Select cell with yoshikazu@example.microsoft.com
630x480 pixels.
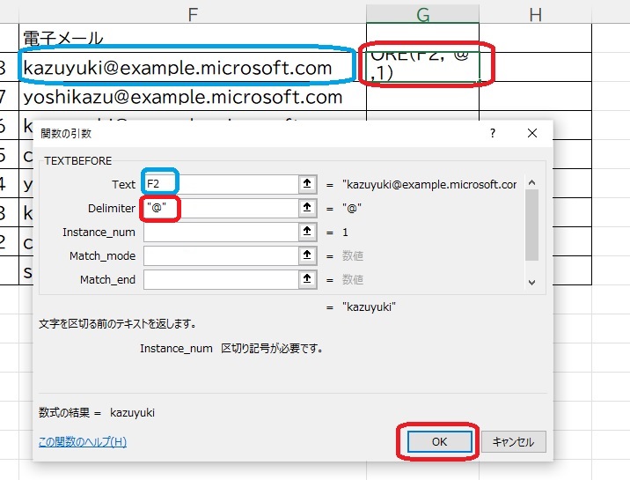pyautogui.click(x=189, y=97)
